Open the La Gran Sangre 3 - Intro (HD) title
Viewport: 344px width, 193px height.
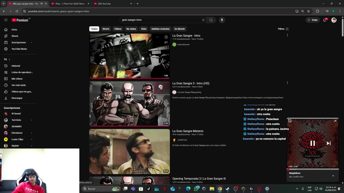click(x=191, y=83)
